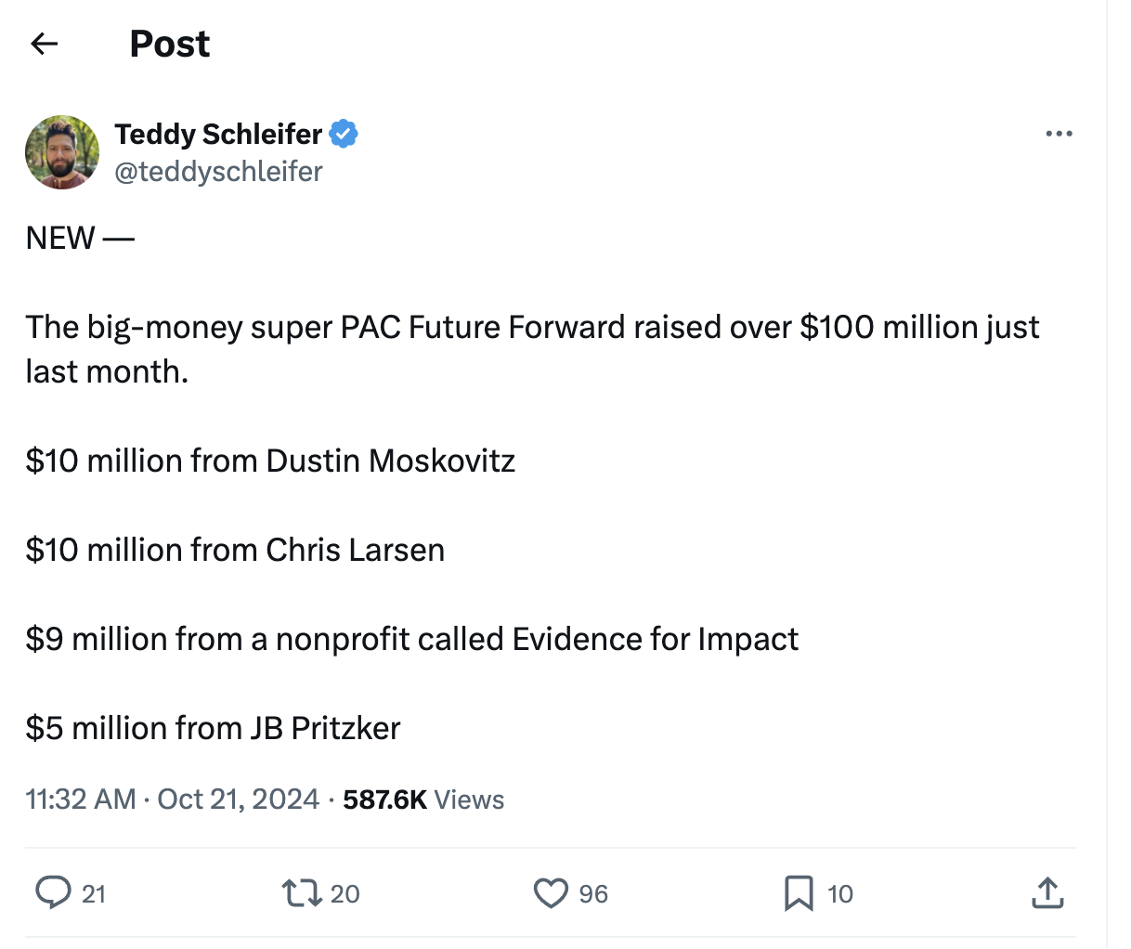Open the three-dot more options menu
Image resolution: width=1131 pixels, height=949 pixels.
1059,135
